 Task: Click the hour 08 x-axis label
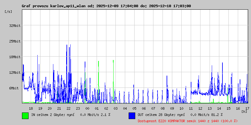[163, 108]
